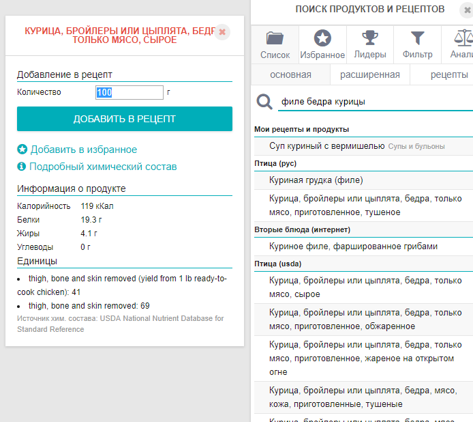Viewport: 473px width, 422px height.
Task: Open Избранное star icon tab
Action: click(322, 45)
